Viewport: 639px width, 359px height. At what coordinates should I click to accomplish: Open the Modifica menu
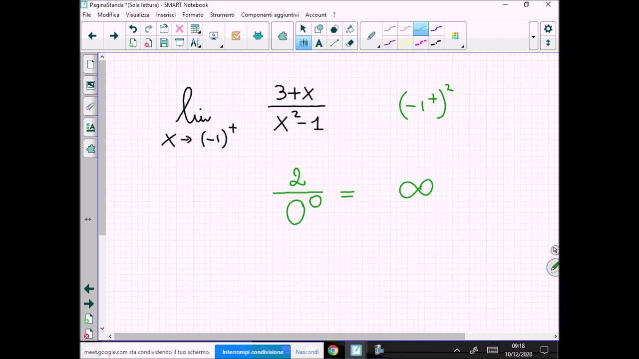tap(108, 15)
